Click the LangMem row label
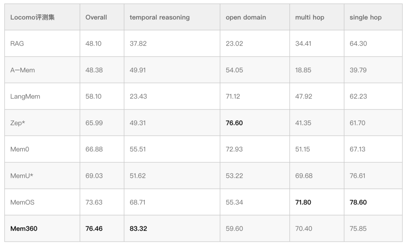The width and height of the screenshot is (407, 246). [x=25, y=96]
